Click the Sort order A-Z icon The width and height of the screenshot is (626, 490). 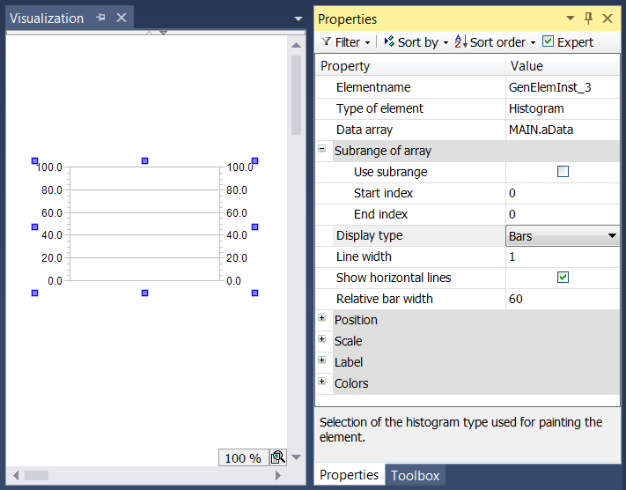point(460,41)
